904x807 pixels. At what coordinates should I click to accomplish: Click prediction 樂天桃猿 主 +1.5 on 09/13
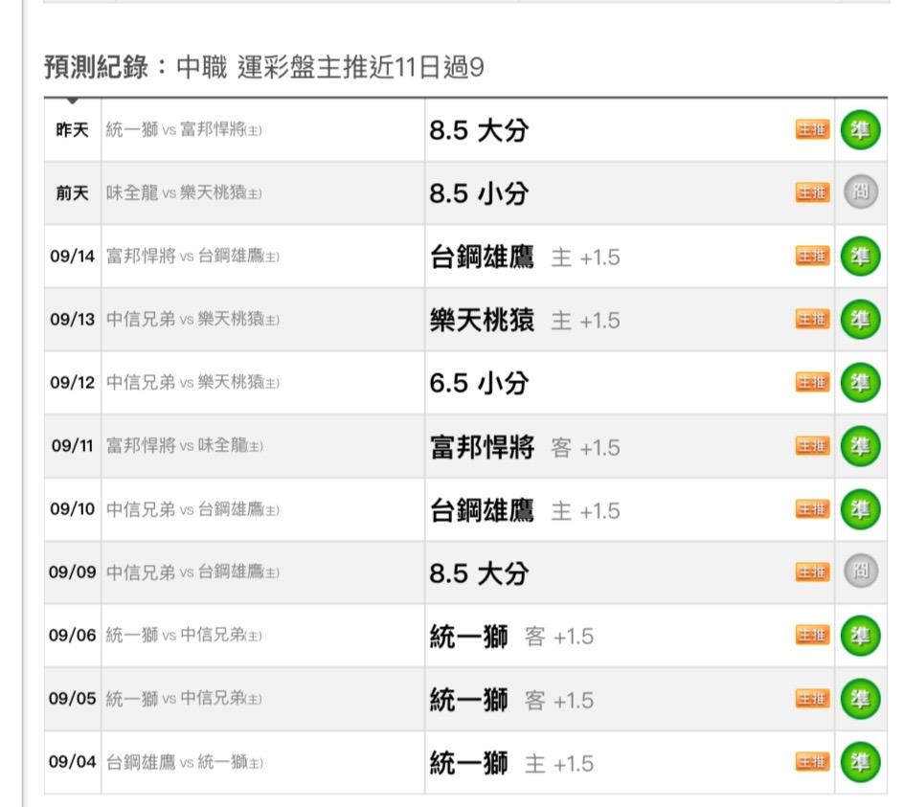(525, 321)
